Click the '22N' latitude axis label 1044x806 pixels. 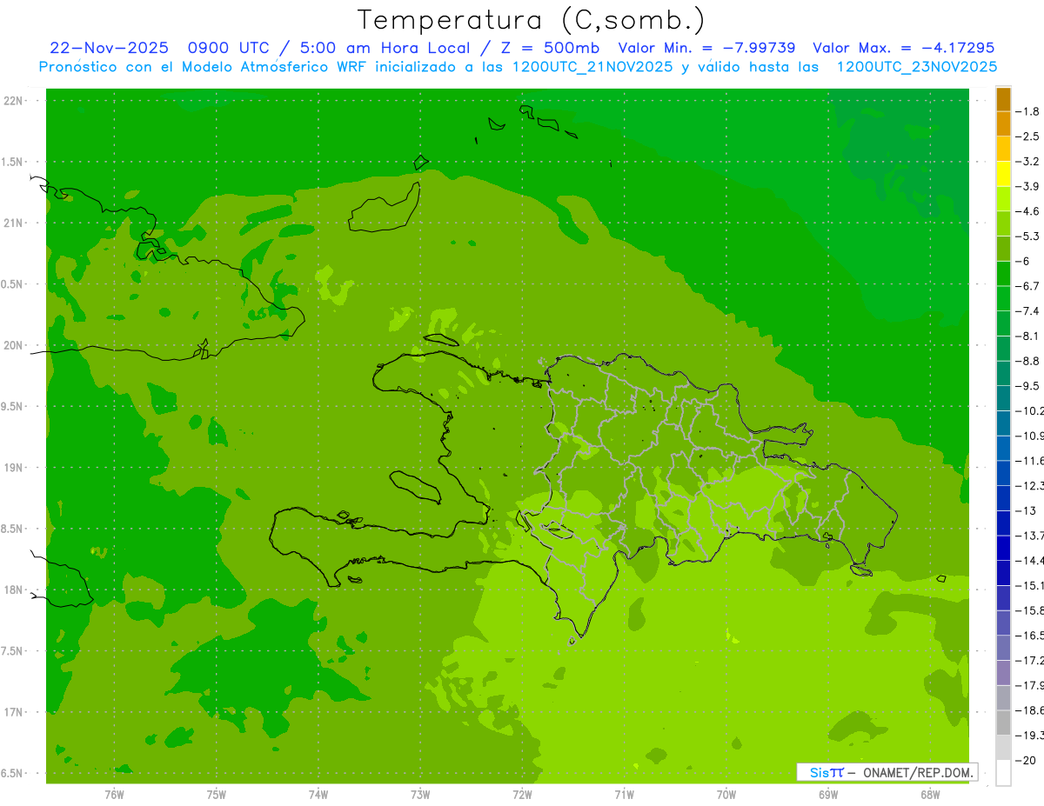(12, 100)
